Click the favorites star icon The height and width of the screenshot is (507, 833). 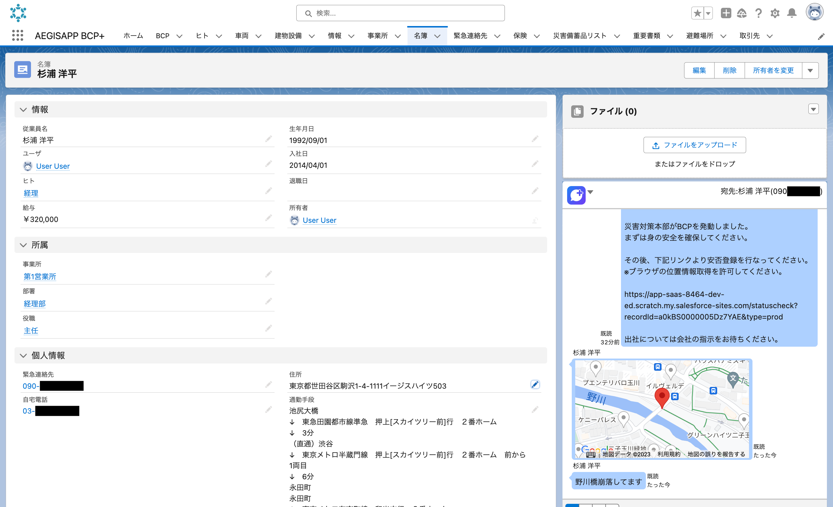click(697, 13)
